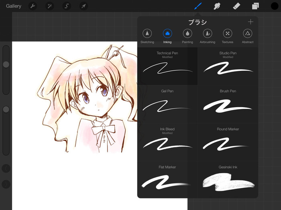Image resolution: width=281 pixels, height=210 pixels.
Task: Open the Layers panel icon
Action: (x=255, y=6)
